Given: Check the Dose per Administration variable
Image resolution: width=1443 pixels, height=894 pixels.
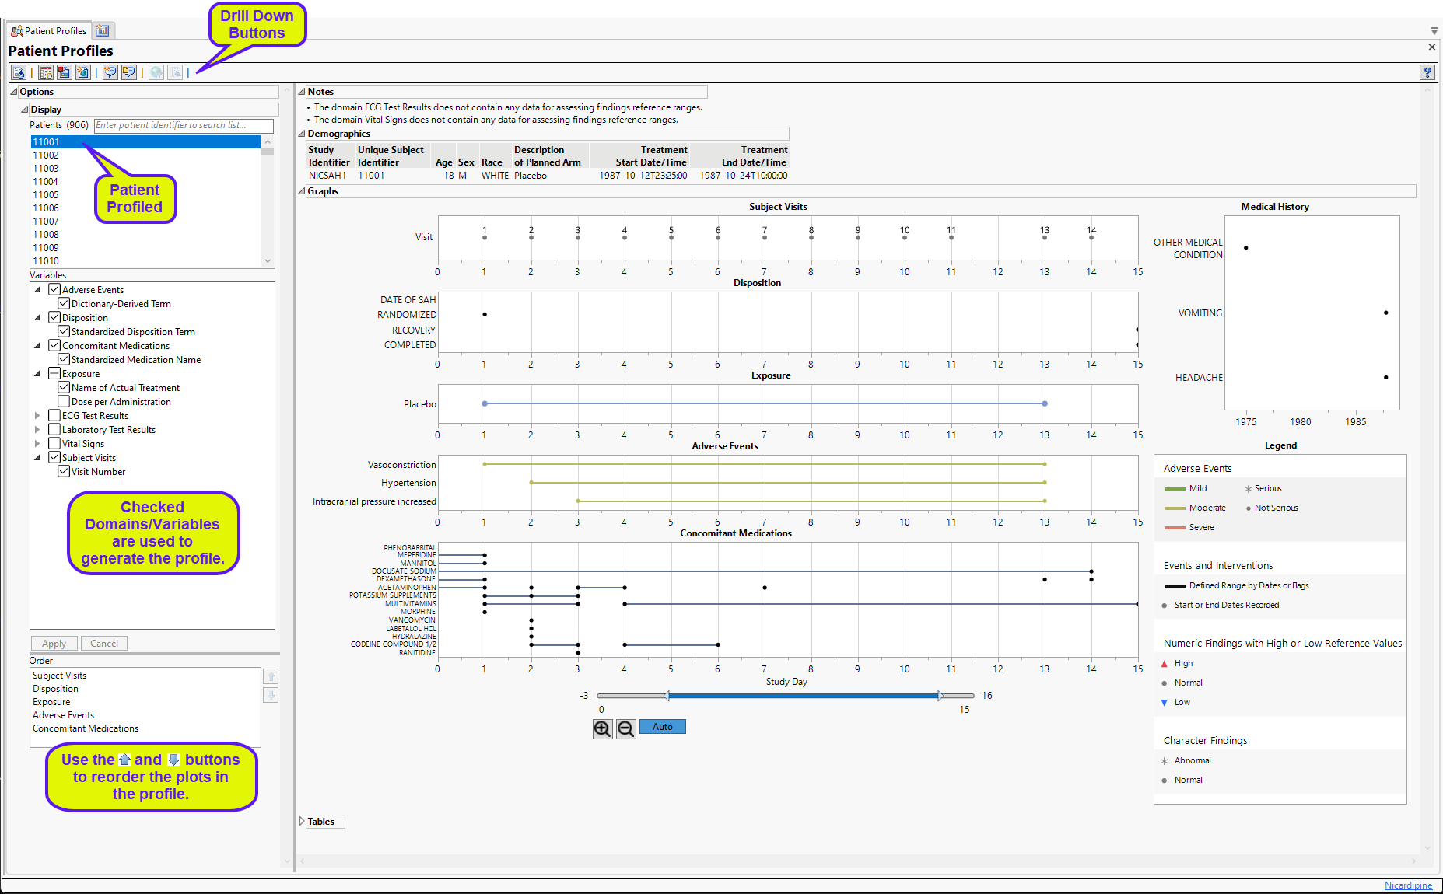Looking at the screenshot, I should [x=64, y=402].
